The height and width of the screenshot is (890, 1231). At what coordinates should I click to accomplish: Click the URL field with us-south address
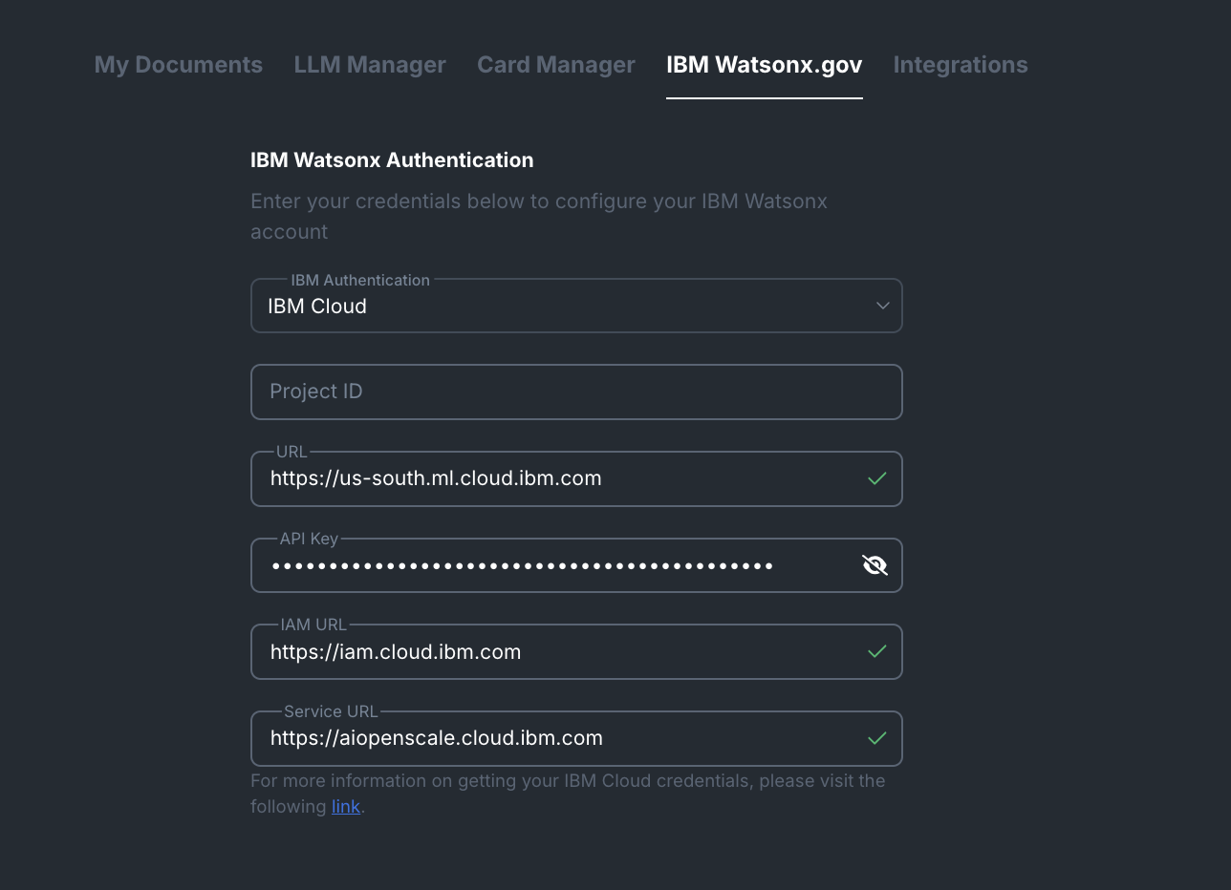tap(576, 478)
